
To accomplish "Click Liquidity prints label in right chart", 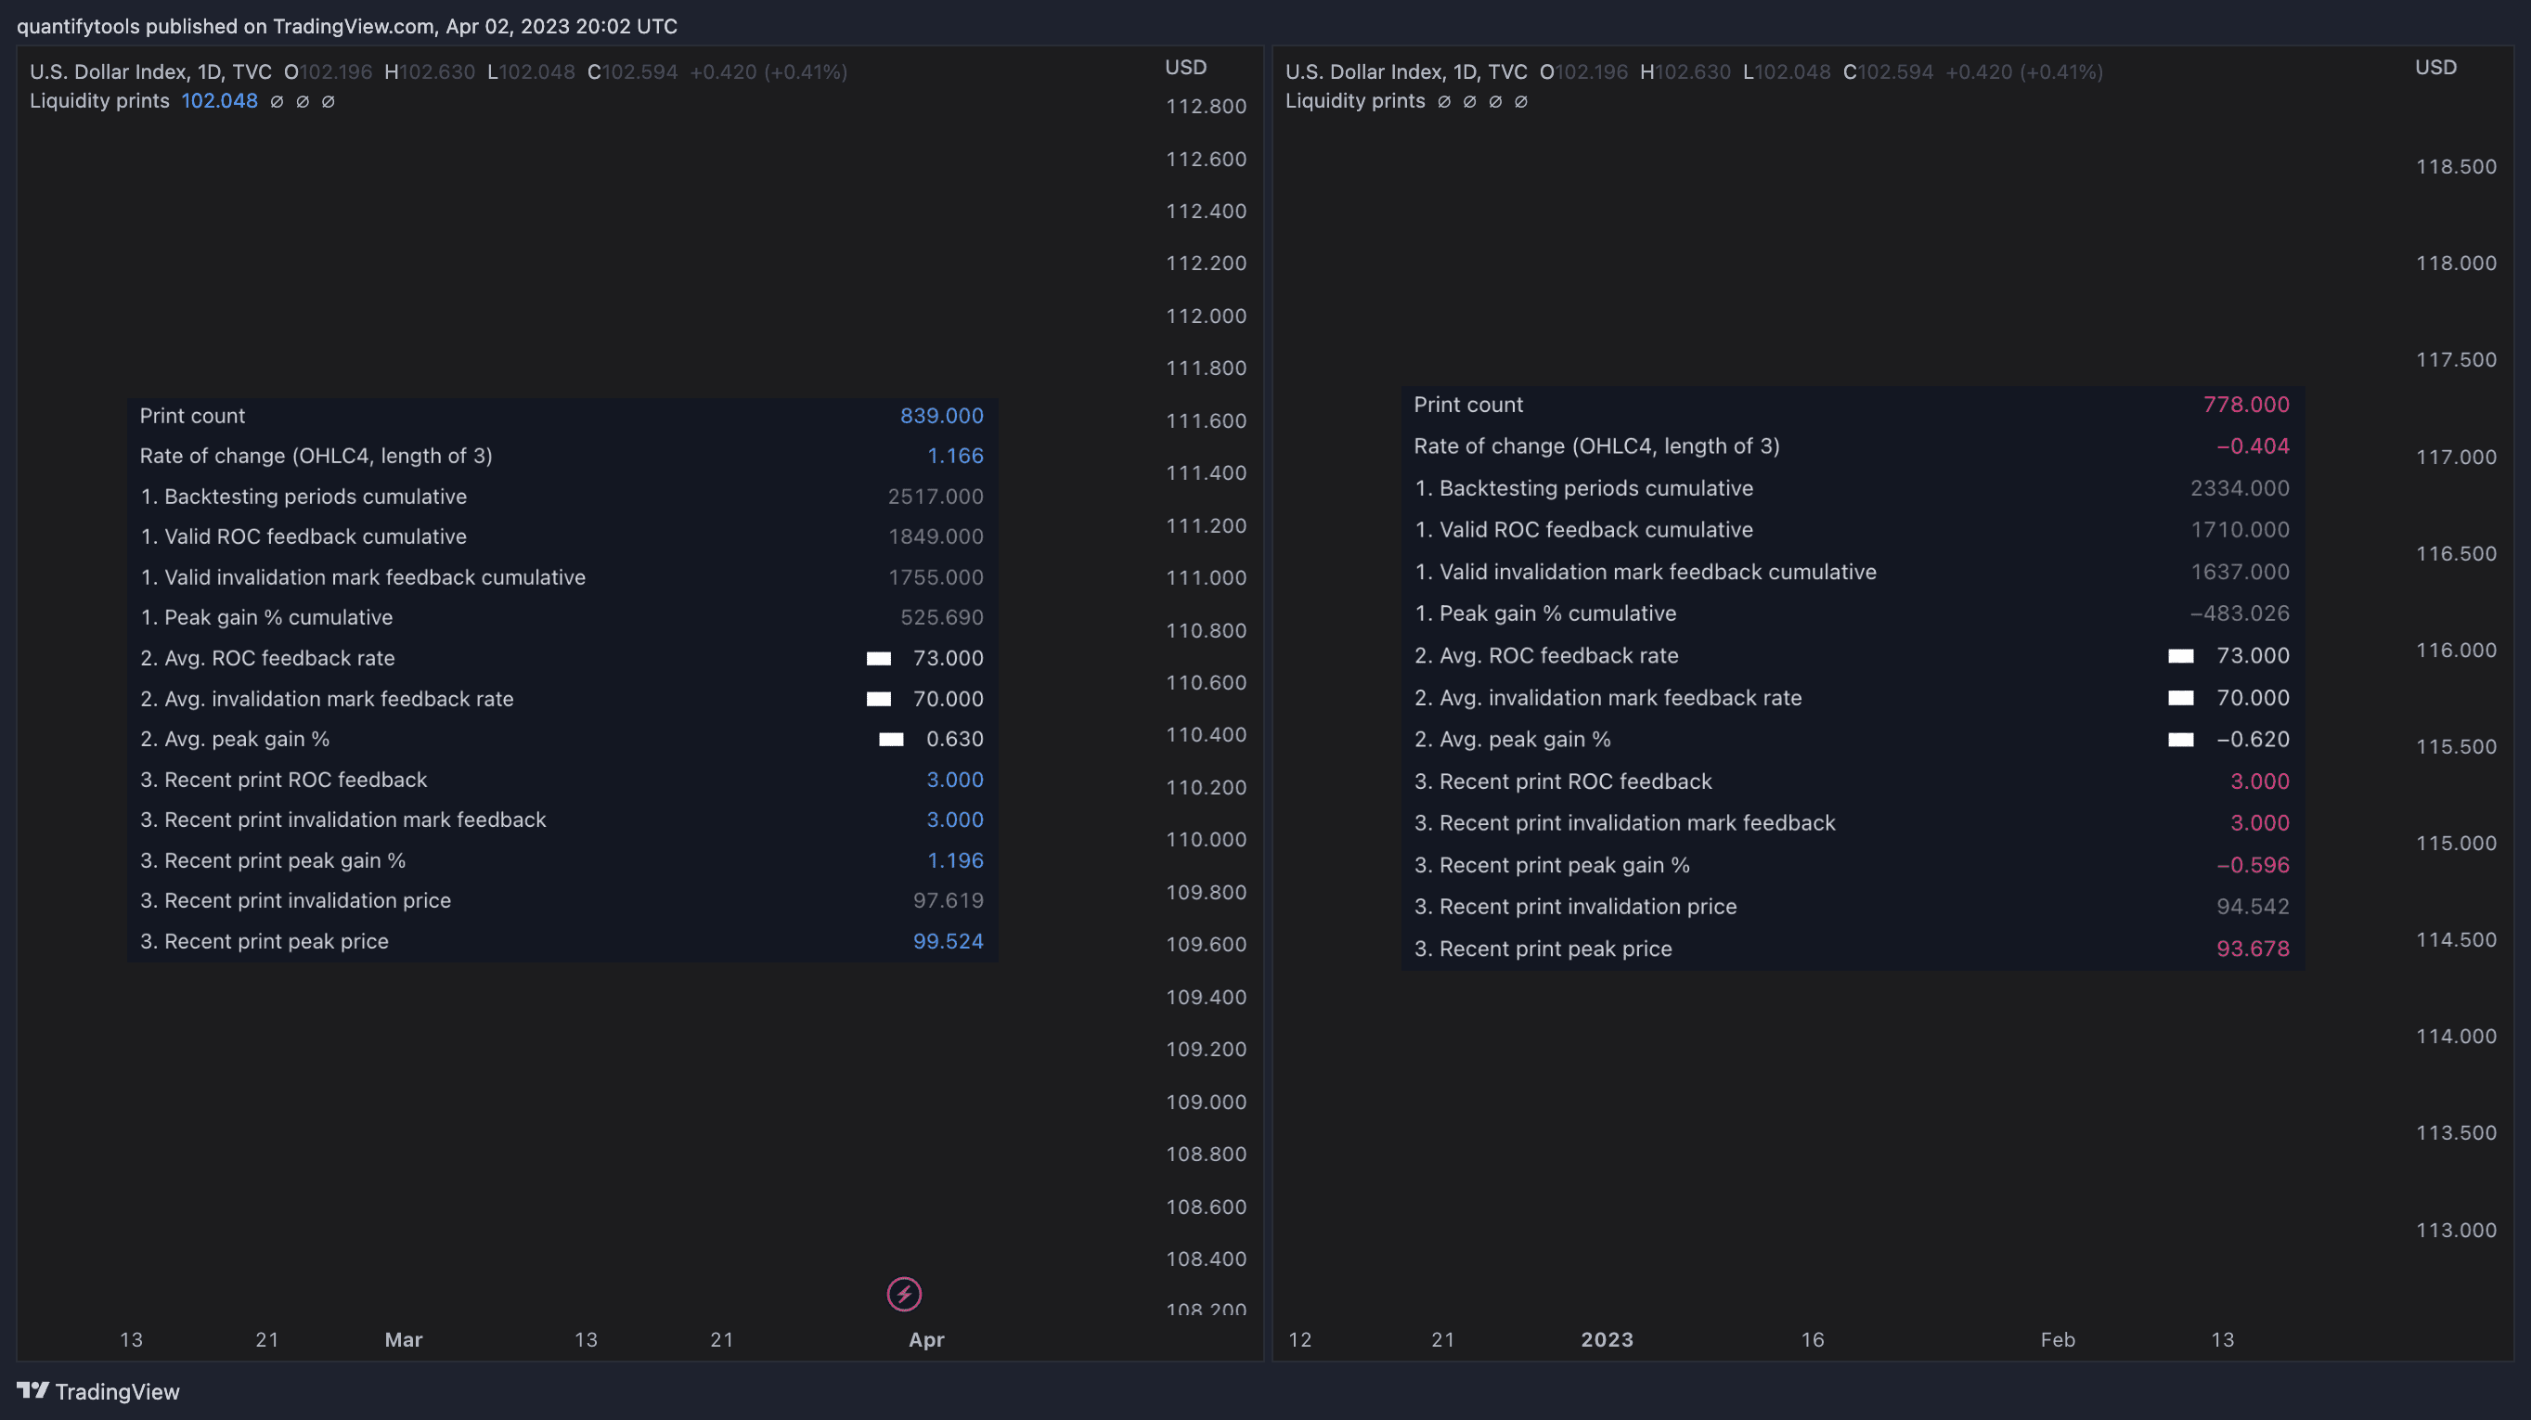I will click(x=1355, y=101).
